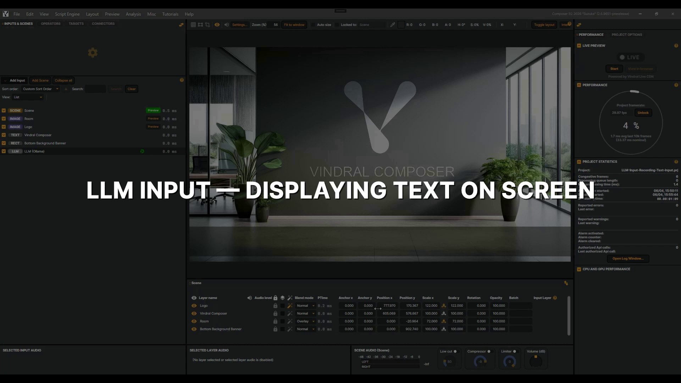The width and height of the screenshot is (681, 383).
Task: Open Vindral Composer blend mode dropdown
Action: tap(305, 313)
